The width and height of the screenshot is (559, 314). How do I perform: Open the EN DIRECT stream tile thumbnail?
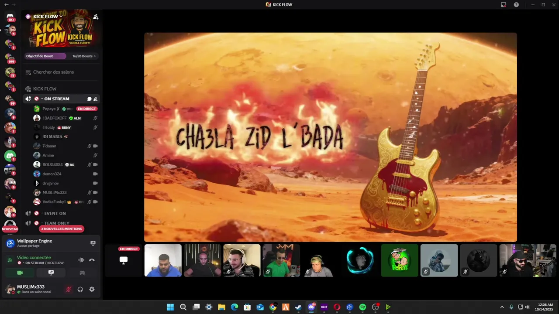[124, 260]
